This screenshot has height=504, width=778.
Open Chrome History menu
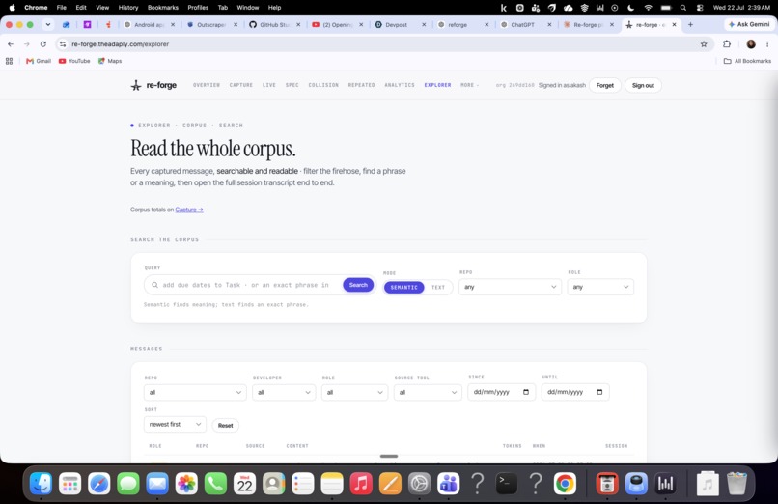point(128,8)
